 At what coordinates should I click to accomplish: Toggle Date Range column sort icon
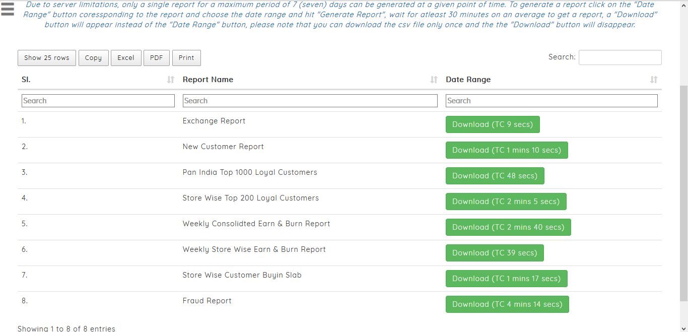pyautogui.click(x=653, y=80)
